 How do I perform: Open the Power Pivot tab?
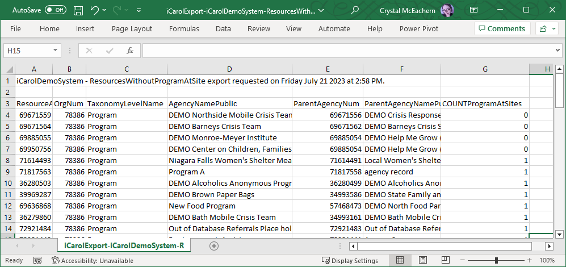tap(419, 29)
